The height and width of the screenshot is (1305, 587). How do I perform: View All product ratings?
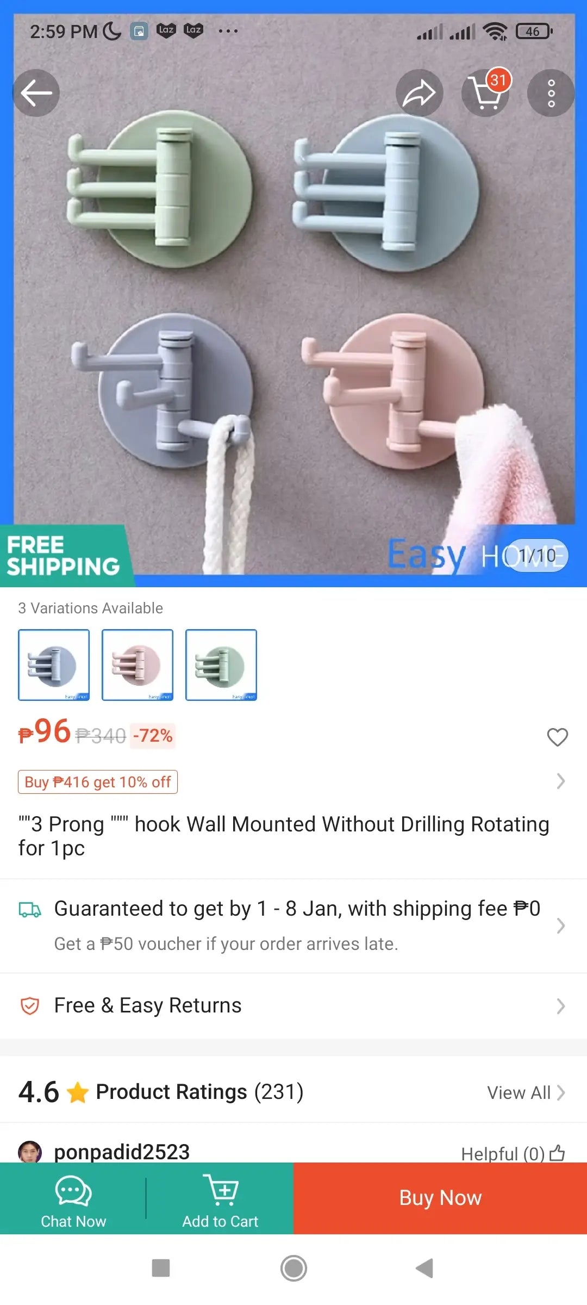coord(526,1092)
